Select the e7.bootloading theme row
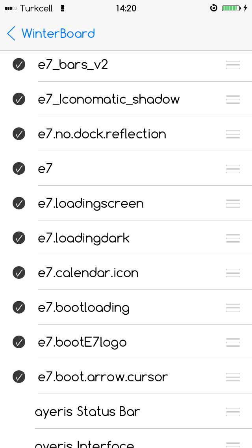This screenshot has width=252, height=448. [x=126, y=308]
